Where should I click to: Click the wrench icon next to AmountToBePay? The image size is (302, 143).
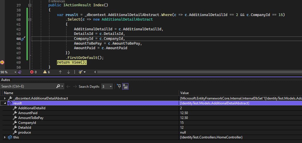point(15,118)
